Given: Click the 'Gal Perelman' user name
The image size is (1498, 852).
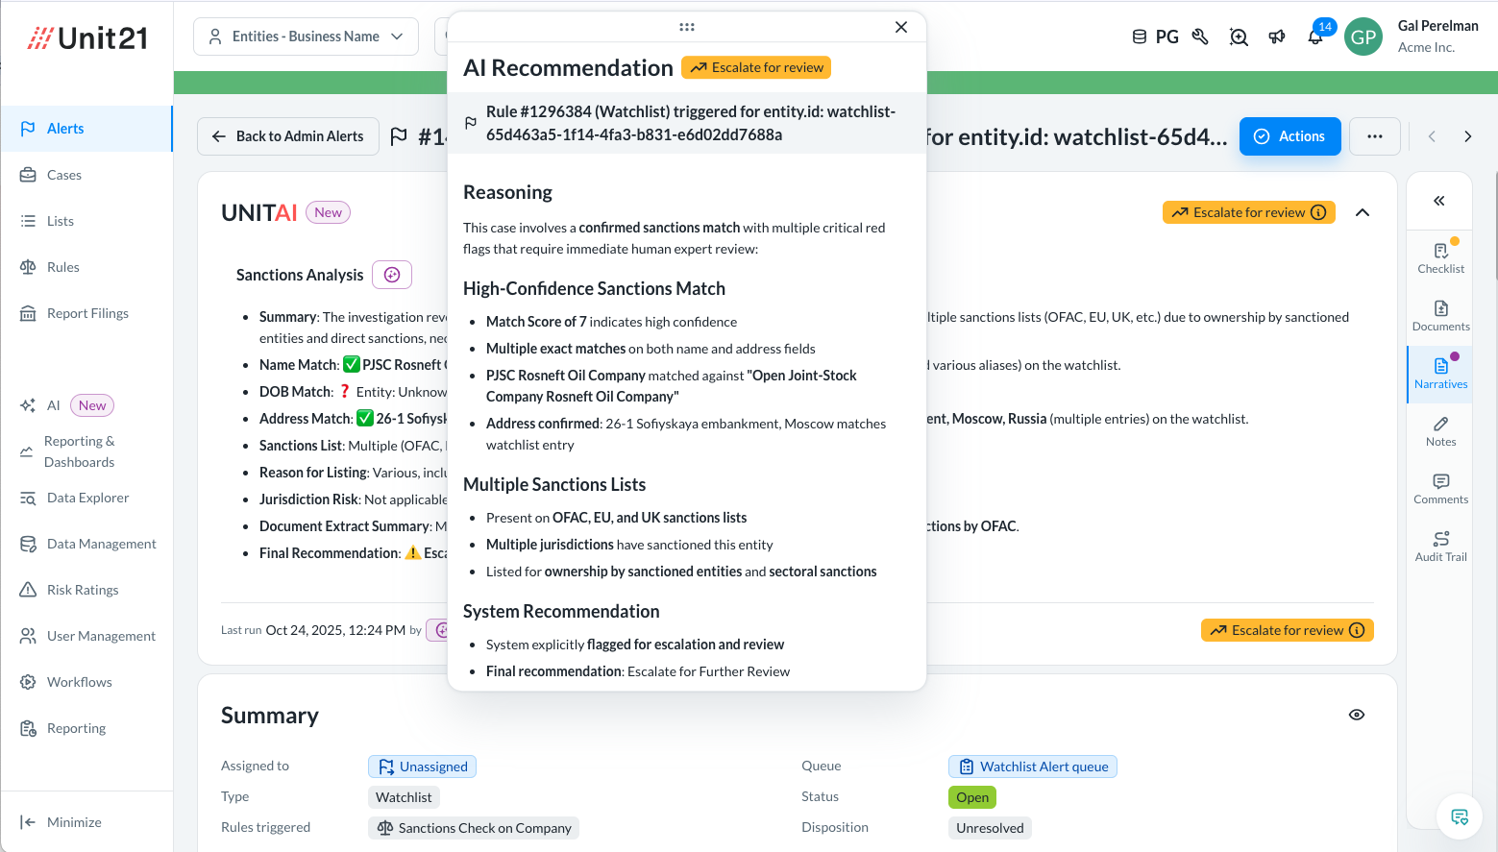Looking at the screenshot, I should click(1437, 26).
